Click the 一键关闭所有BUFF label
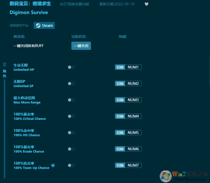 point(29,46)
